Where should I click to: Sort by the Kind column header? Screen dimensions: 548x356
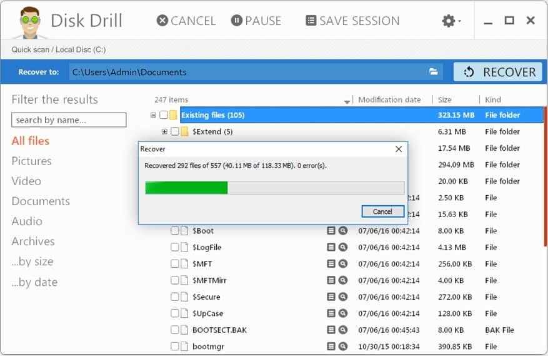click(x=493, y=99)
